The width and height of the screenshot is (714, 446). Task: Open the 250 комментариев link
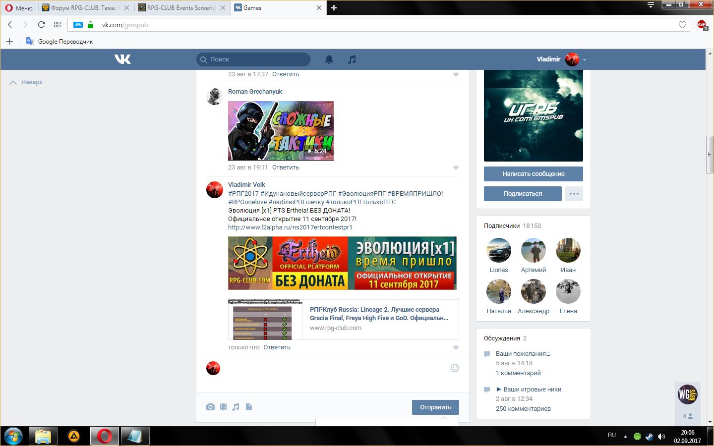pos(523,409)
